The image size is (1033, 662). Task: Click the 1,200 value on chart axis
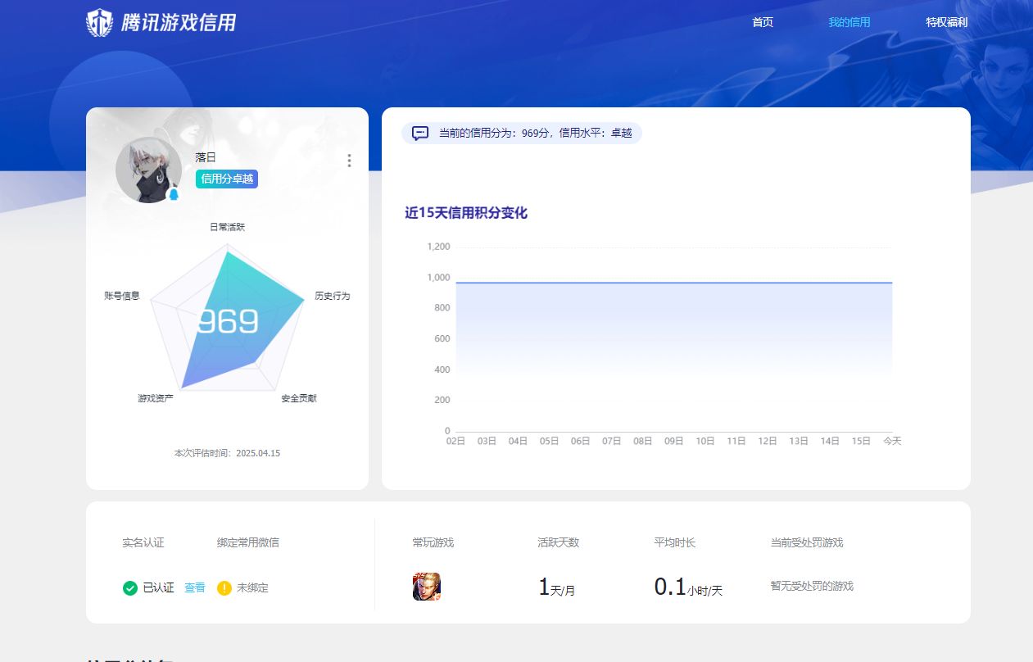[439, 247]
